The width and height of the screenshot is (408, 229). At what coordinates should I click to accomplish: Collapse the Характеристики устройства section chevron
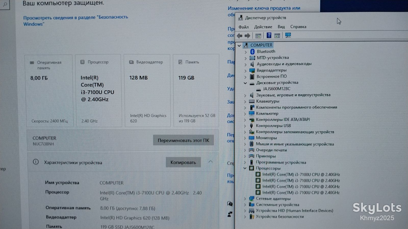[211, 162]
